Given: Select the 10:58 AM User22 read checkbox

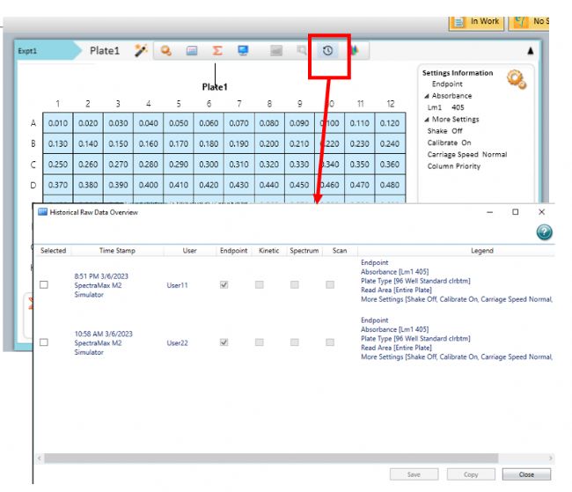Looking at the screenshot, I should click(x=44, y=341).
